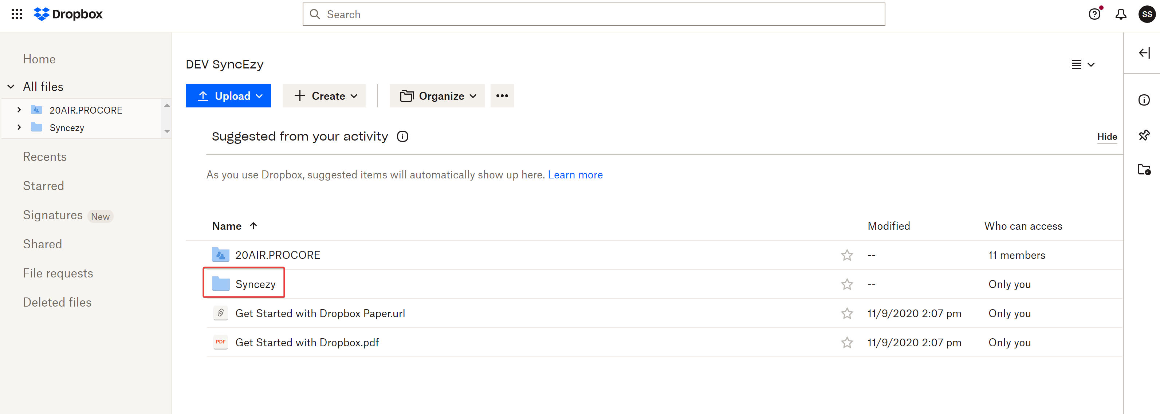This screenshot has height=414, width=1160.
Task: Open Recents in the sidebar
Action: pyautogui.click(x=44, y=157)
